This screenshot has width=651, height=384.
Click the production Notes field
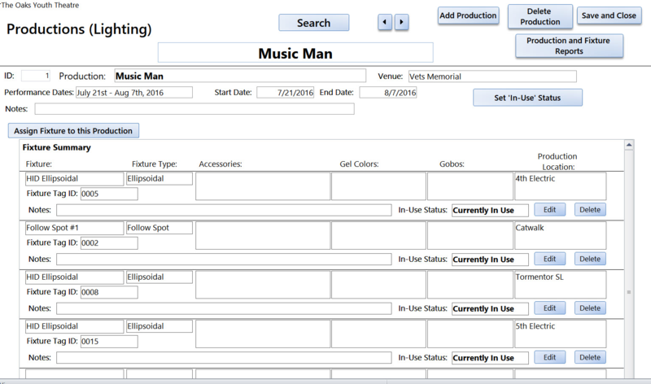tap(194, 109)
